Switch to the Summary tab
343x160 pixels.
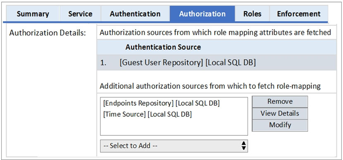(33, 14)
